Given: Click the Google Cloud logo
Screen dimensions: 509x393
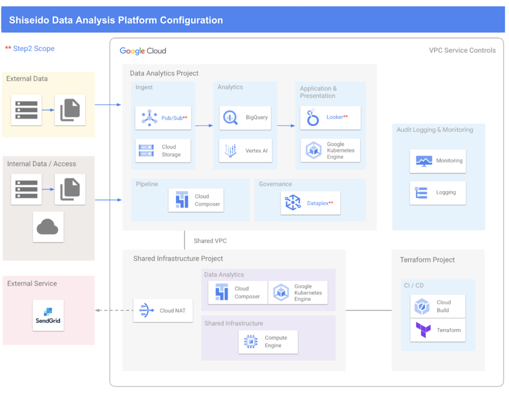Looking at the screenshot, I should (x=143, y=51).
